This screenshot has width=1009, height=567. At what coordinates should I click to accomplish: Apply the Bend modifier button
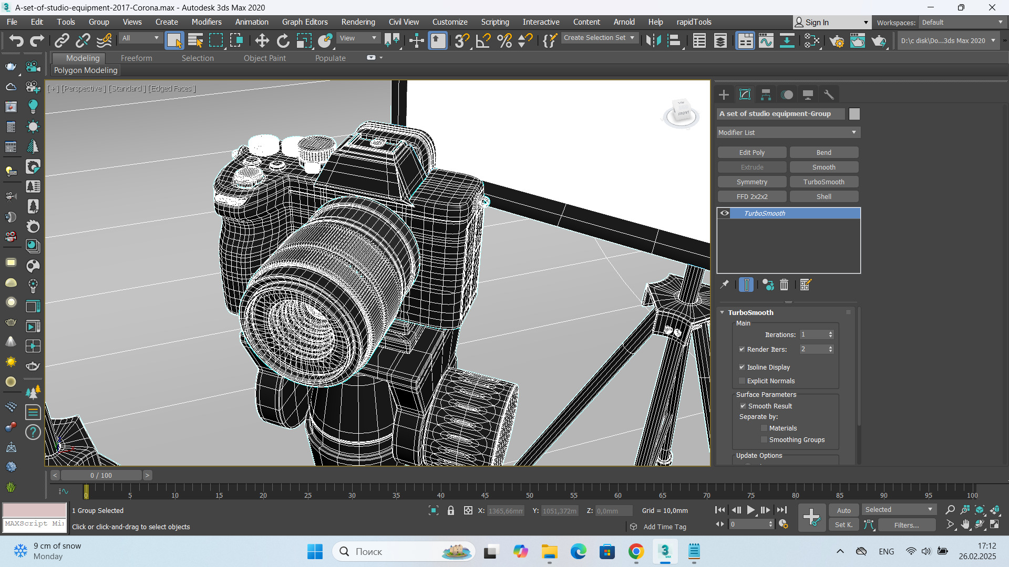click(824, 152)
